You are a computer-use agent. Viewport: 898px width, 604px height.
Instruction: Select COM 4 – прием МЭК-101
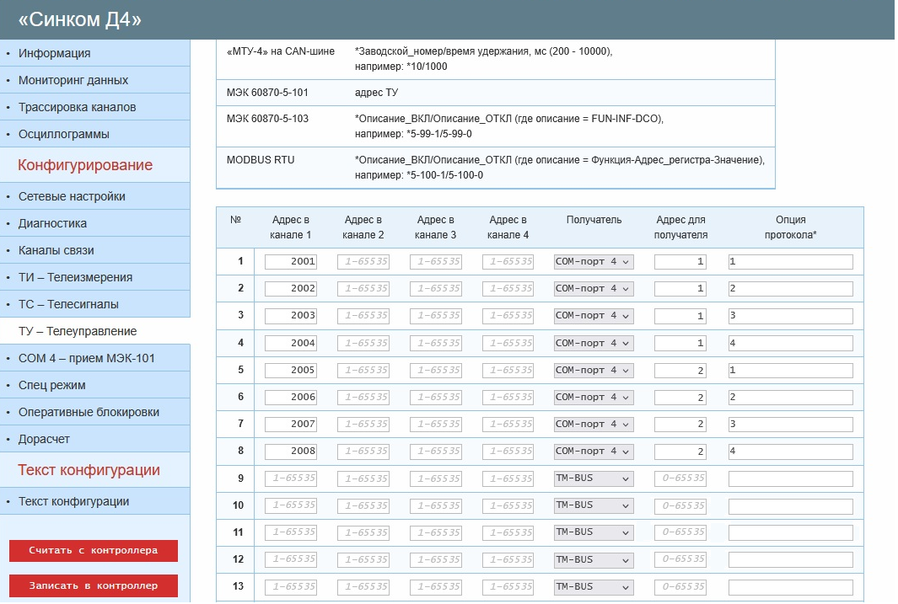pos(87,358)
